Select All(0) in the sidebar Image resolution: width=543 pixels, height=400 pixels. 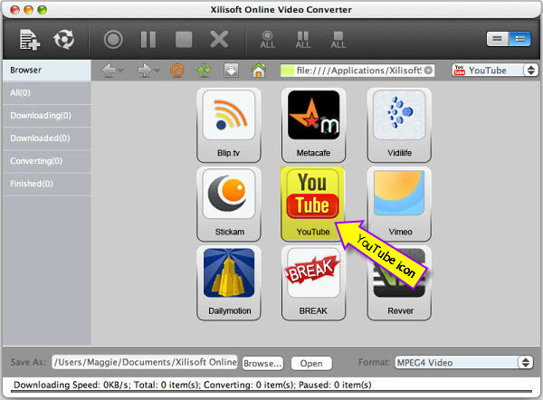47,93
